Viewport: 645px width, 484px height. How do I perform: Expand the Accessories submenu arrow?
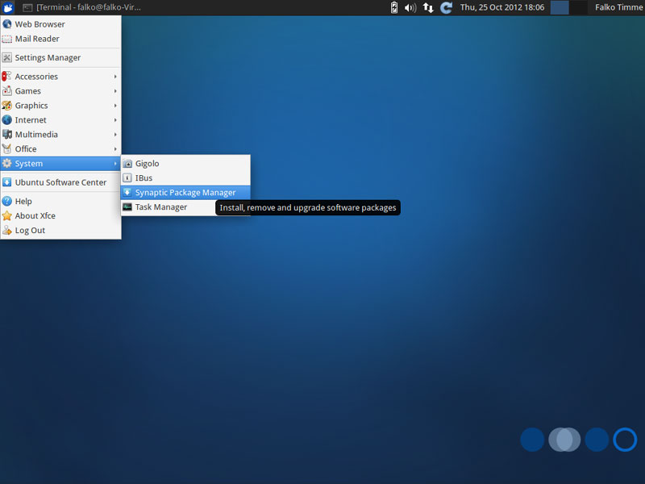[x=115, y=77]
